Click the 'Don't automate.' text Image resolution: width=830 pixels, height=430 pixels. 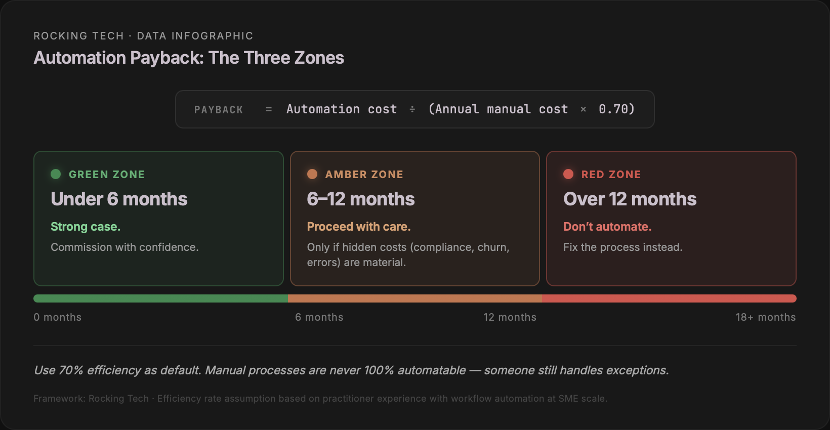tap(607, 227)
